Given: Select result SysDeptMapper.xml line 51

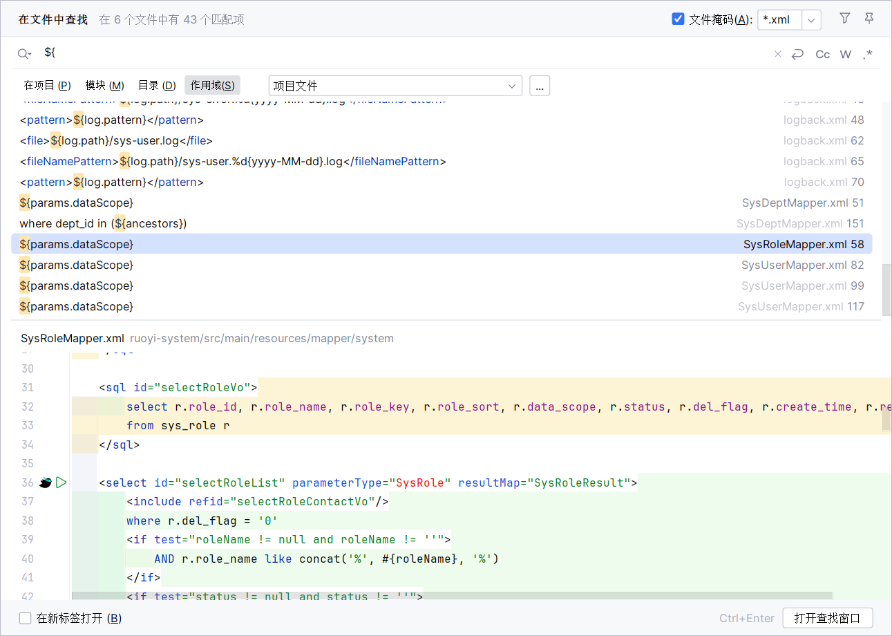Looking at the screenshot, I should tap(442, 203).
